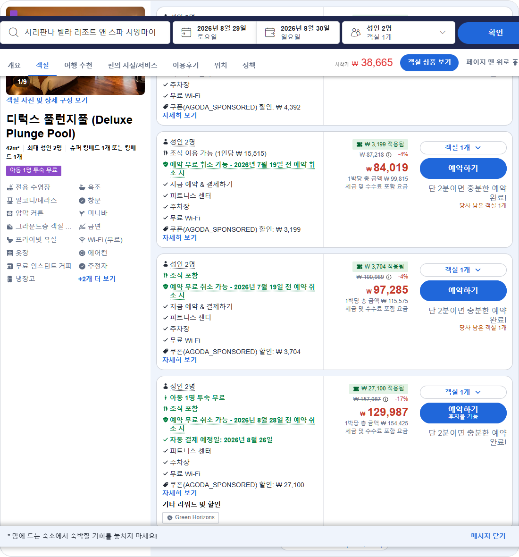Viewport: 519px width, 557px height.
Task: Click the room photo showing 1/9
Action: [x=75, y=85]
